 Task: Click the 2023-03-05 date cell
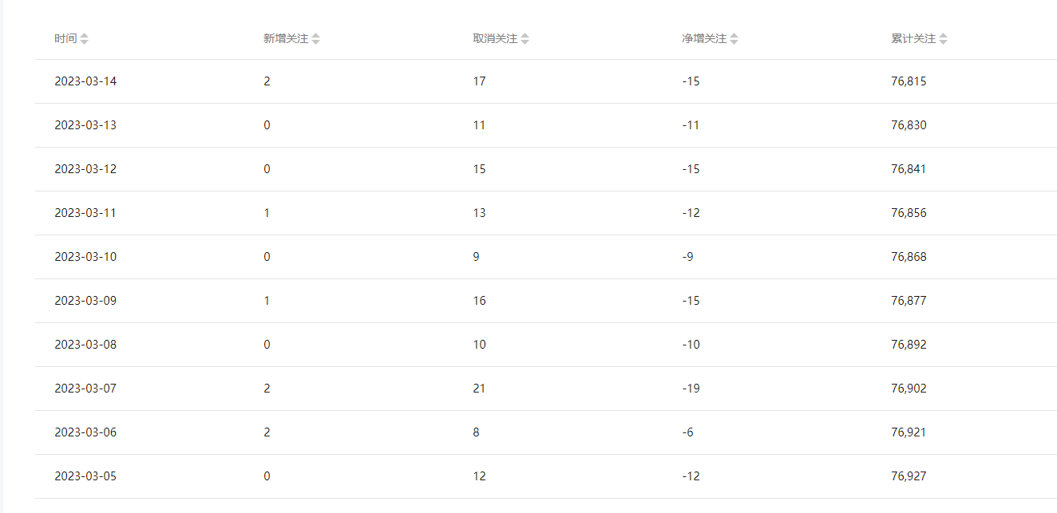pos(85,476)
